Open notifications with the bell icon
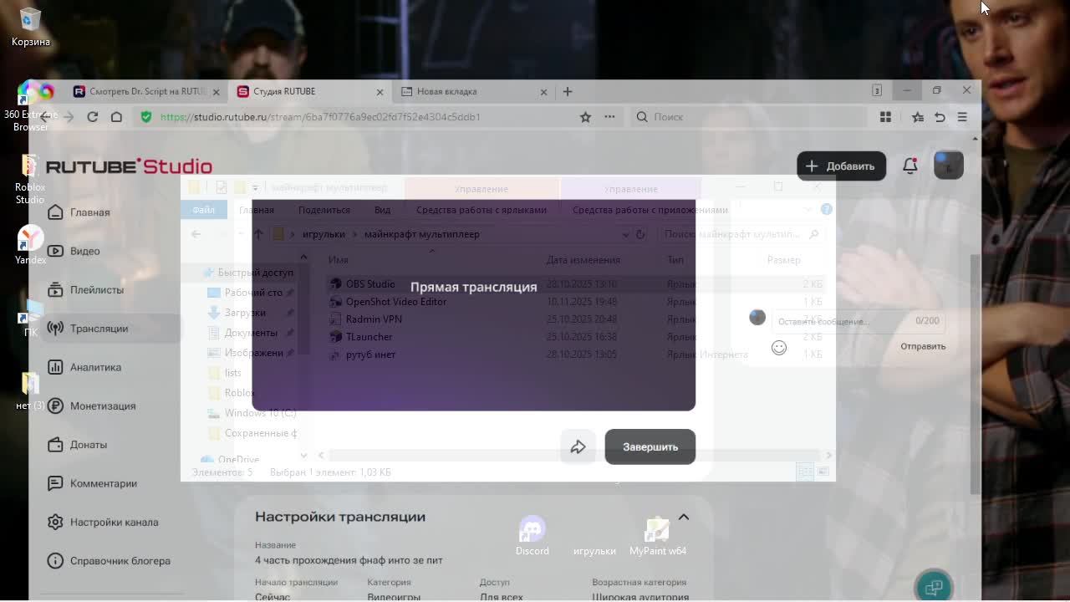The image size is (1070, 602). click(x=910, y=166)
